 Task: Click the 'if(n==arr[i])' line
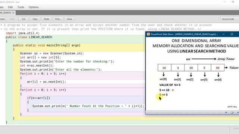[x=38, y=98]
